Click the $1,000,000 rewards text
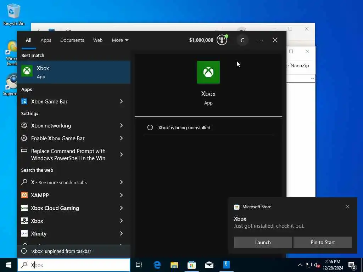Screen dimensions: 363x272 coord(201,40)
